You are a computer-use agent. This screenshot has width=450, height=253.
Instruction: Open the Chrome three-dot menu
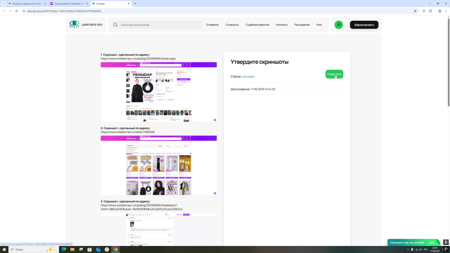(446, 11)
